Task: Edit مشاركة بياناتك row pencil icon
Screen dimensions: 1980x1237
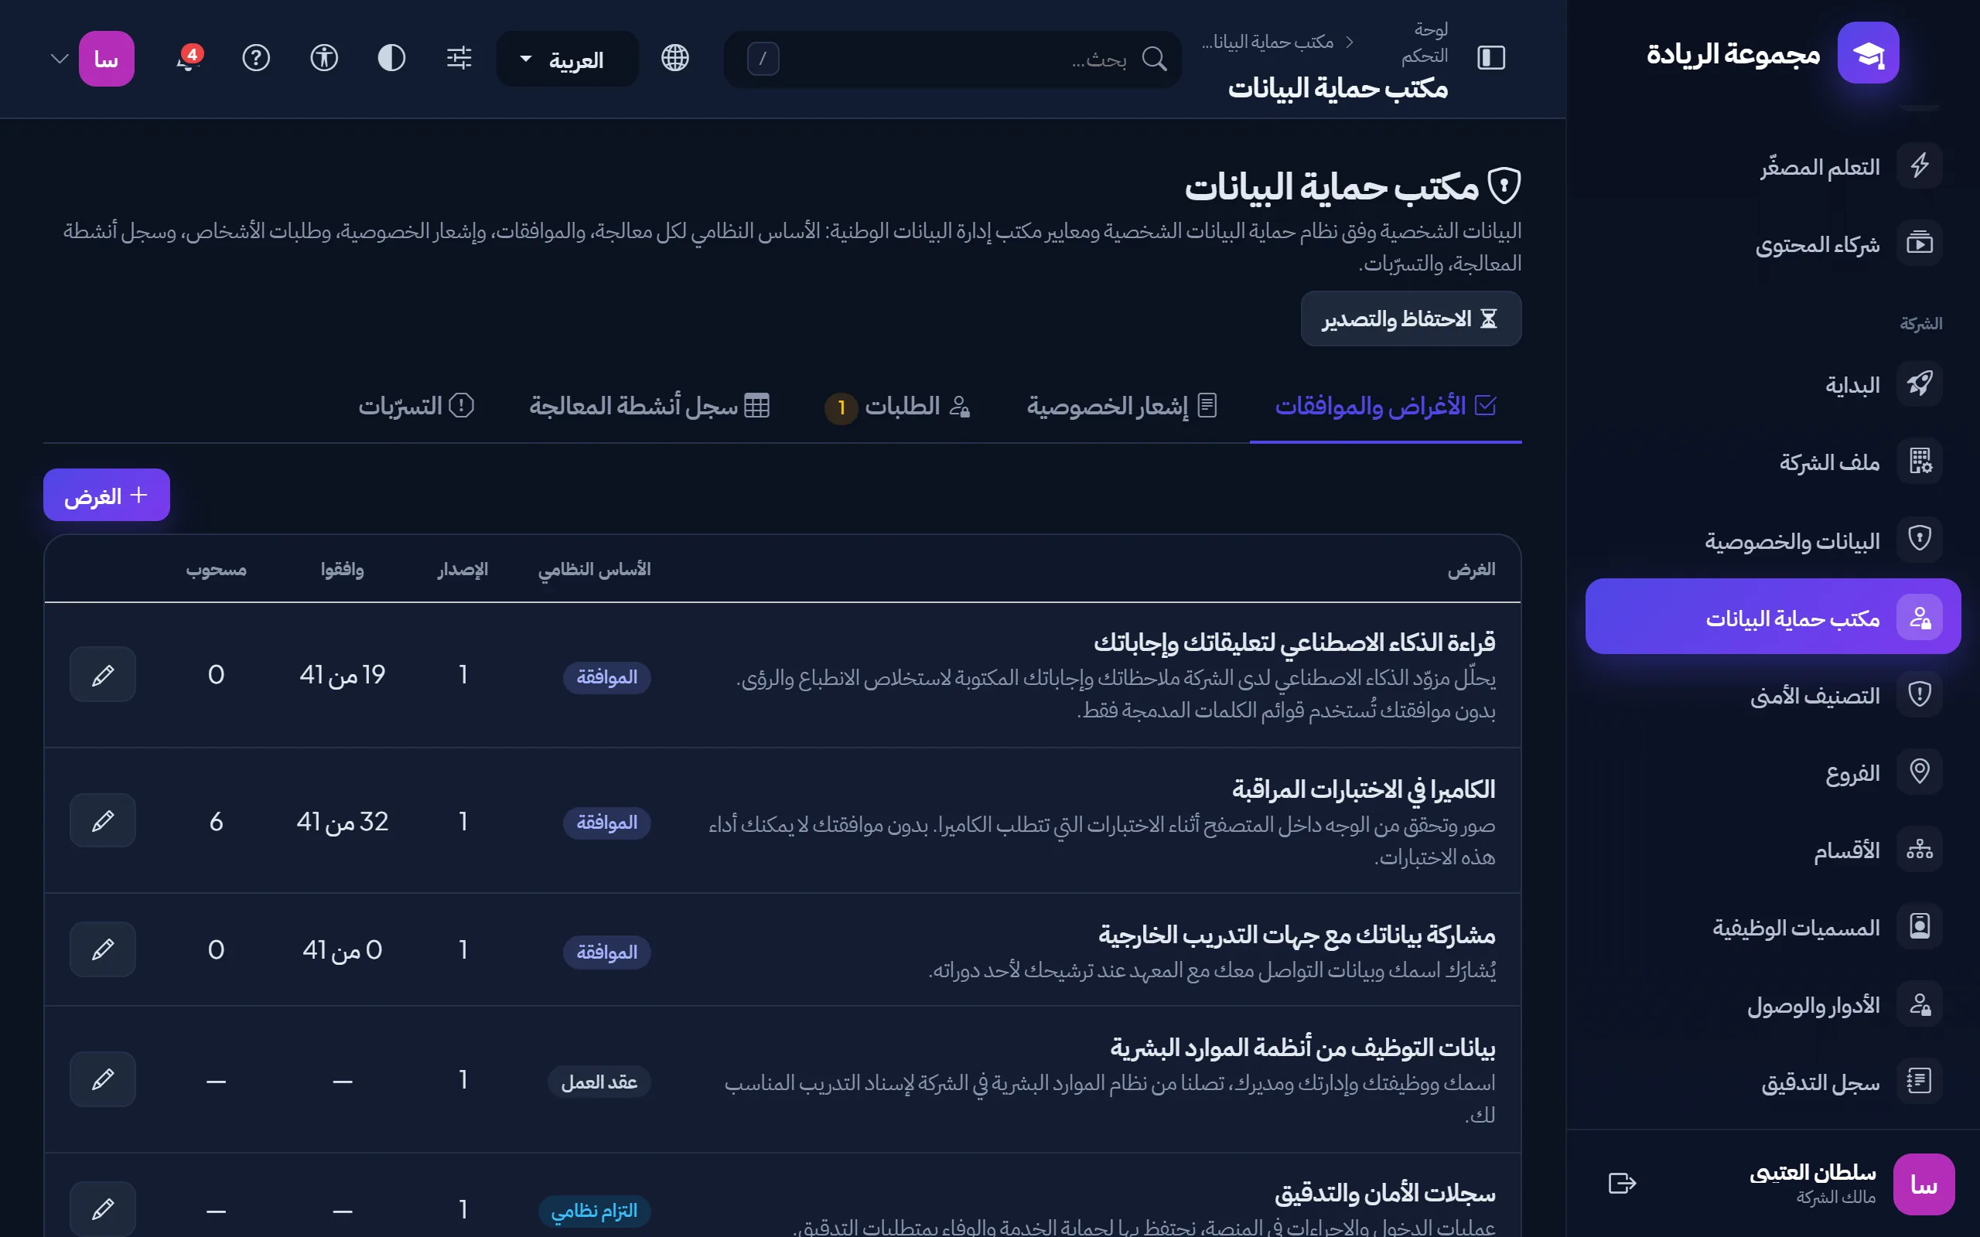Action: pyautogui.click(x=102, y=949)
